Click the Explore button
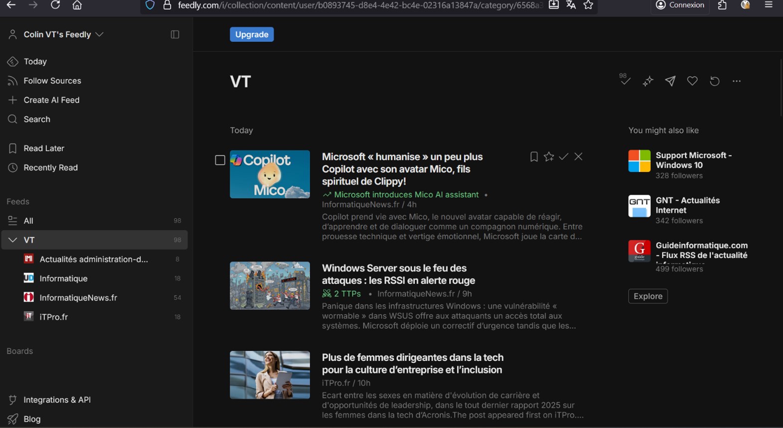Screen dimensions: 783x428 pyautogui.click(x=648, y=296)
